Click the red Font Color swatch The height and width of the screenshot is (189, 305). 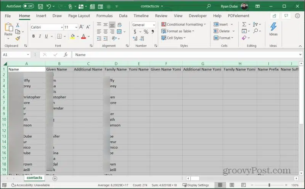[x=83, y=36]
